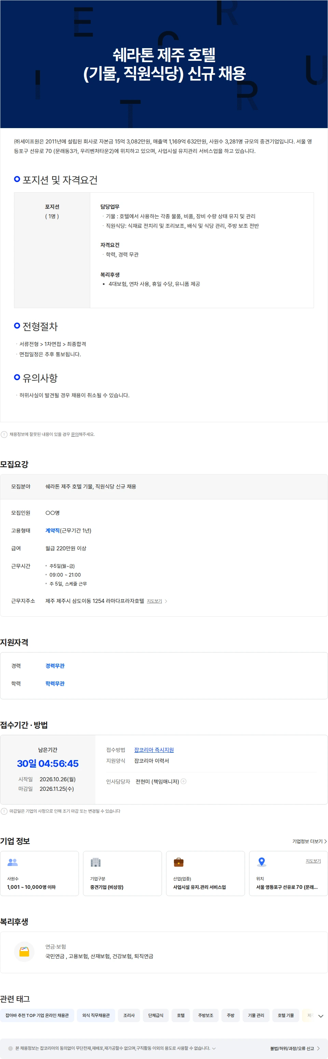
Task: Open 불법/허위/과장/오류 신고 link
Action: click(x=295, y=1048)
